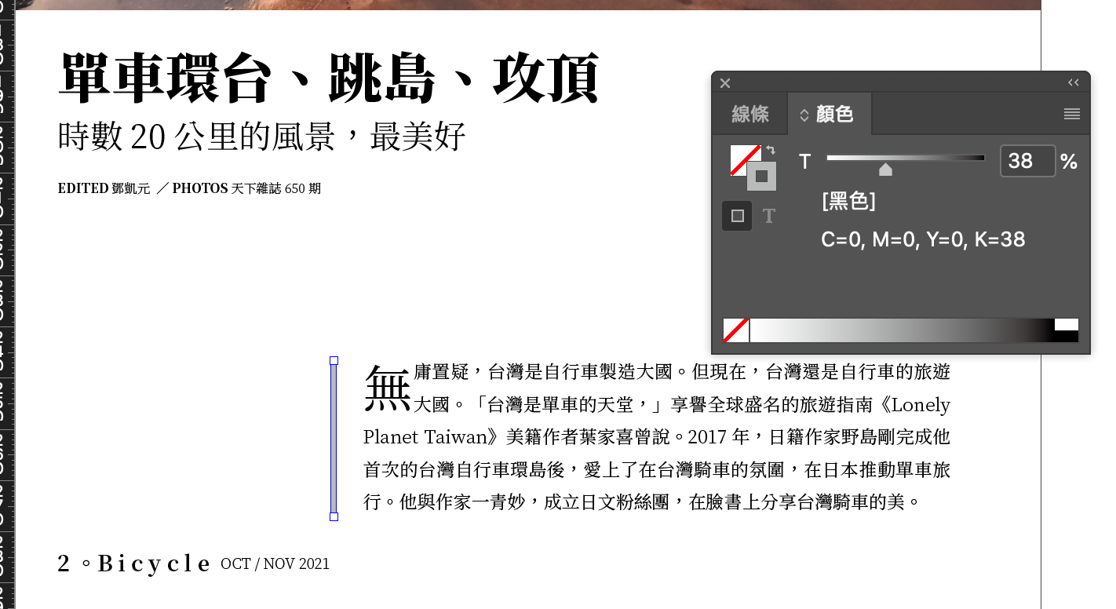Image resolution: width=1116 pixels, height=609 pixels.
Task: Switch to the 線條 tab
Action: (x=749, y=115)
